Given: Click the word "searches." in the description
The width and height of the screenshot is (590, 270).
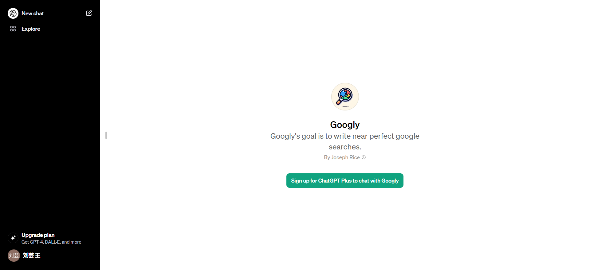Looking at the screenshot, I should tap(345, 147).
